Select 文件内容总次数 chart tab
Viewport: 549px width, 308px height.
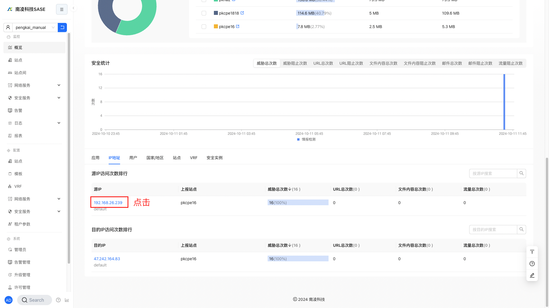[383, 63]
